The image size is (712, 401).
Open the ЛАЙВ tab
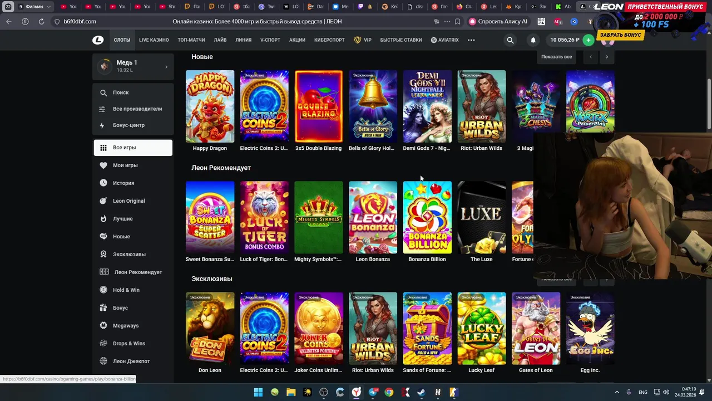220,40
